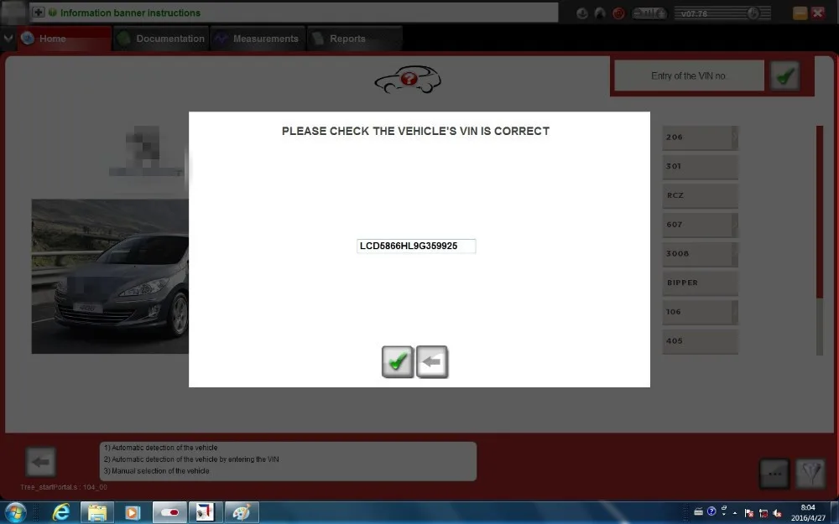Image resolution: width=839 pixels, height=524 pixels.
Task: Click the Entry of the VIN no. field
Action: click(689, 76)
